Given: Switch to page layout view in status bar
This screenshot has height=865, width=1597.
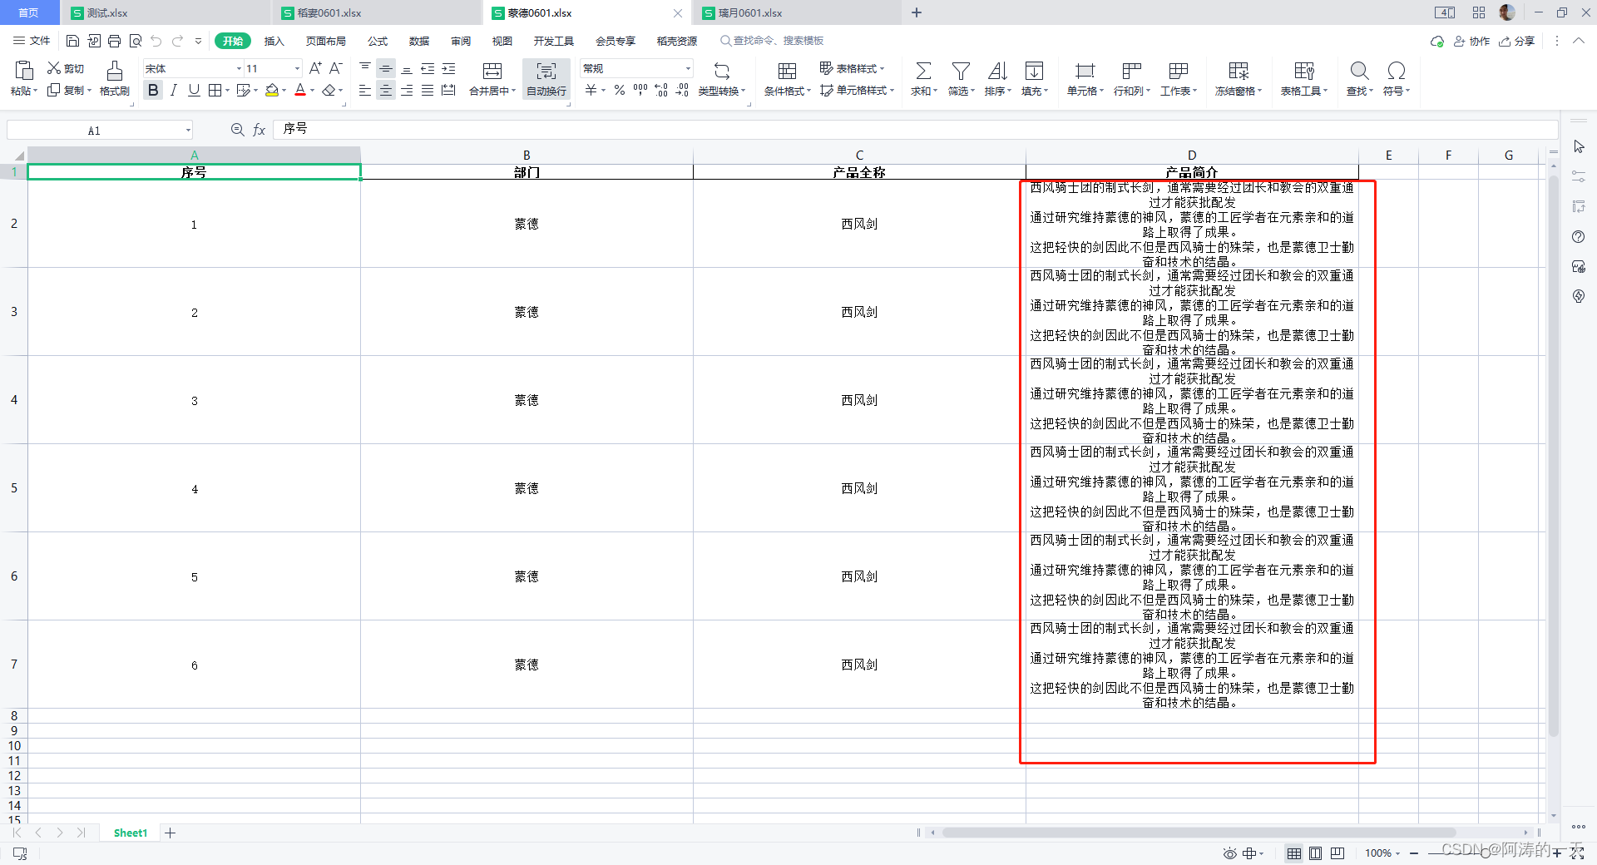Looking at the screenshot, I should 1316,853.
